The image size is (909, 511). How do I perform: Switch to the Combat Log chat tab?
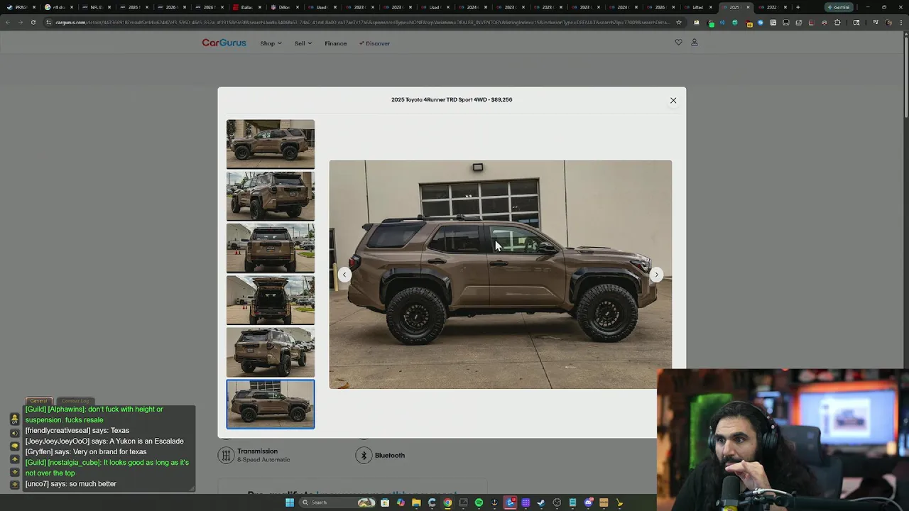pos(75,401)
